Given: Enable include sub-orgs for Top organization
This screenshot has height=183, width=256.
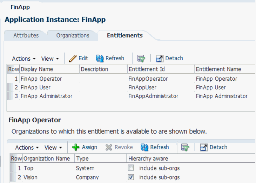Looking at the screenshot, I should coord(131,168).
